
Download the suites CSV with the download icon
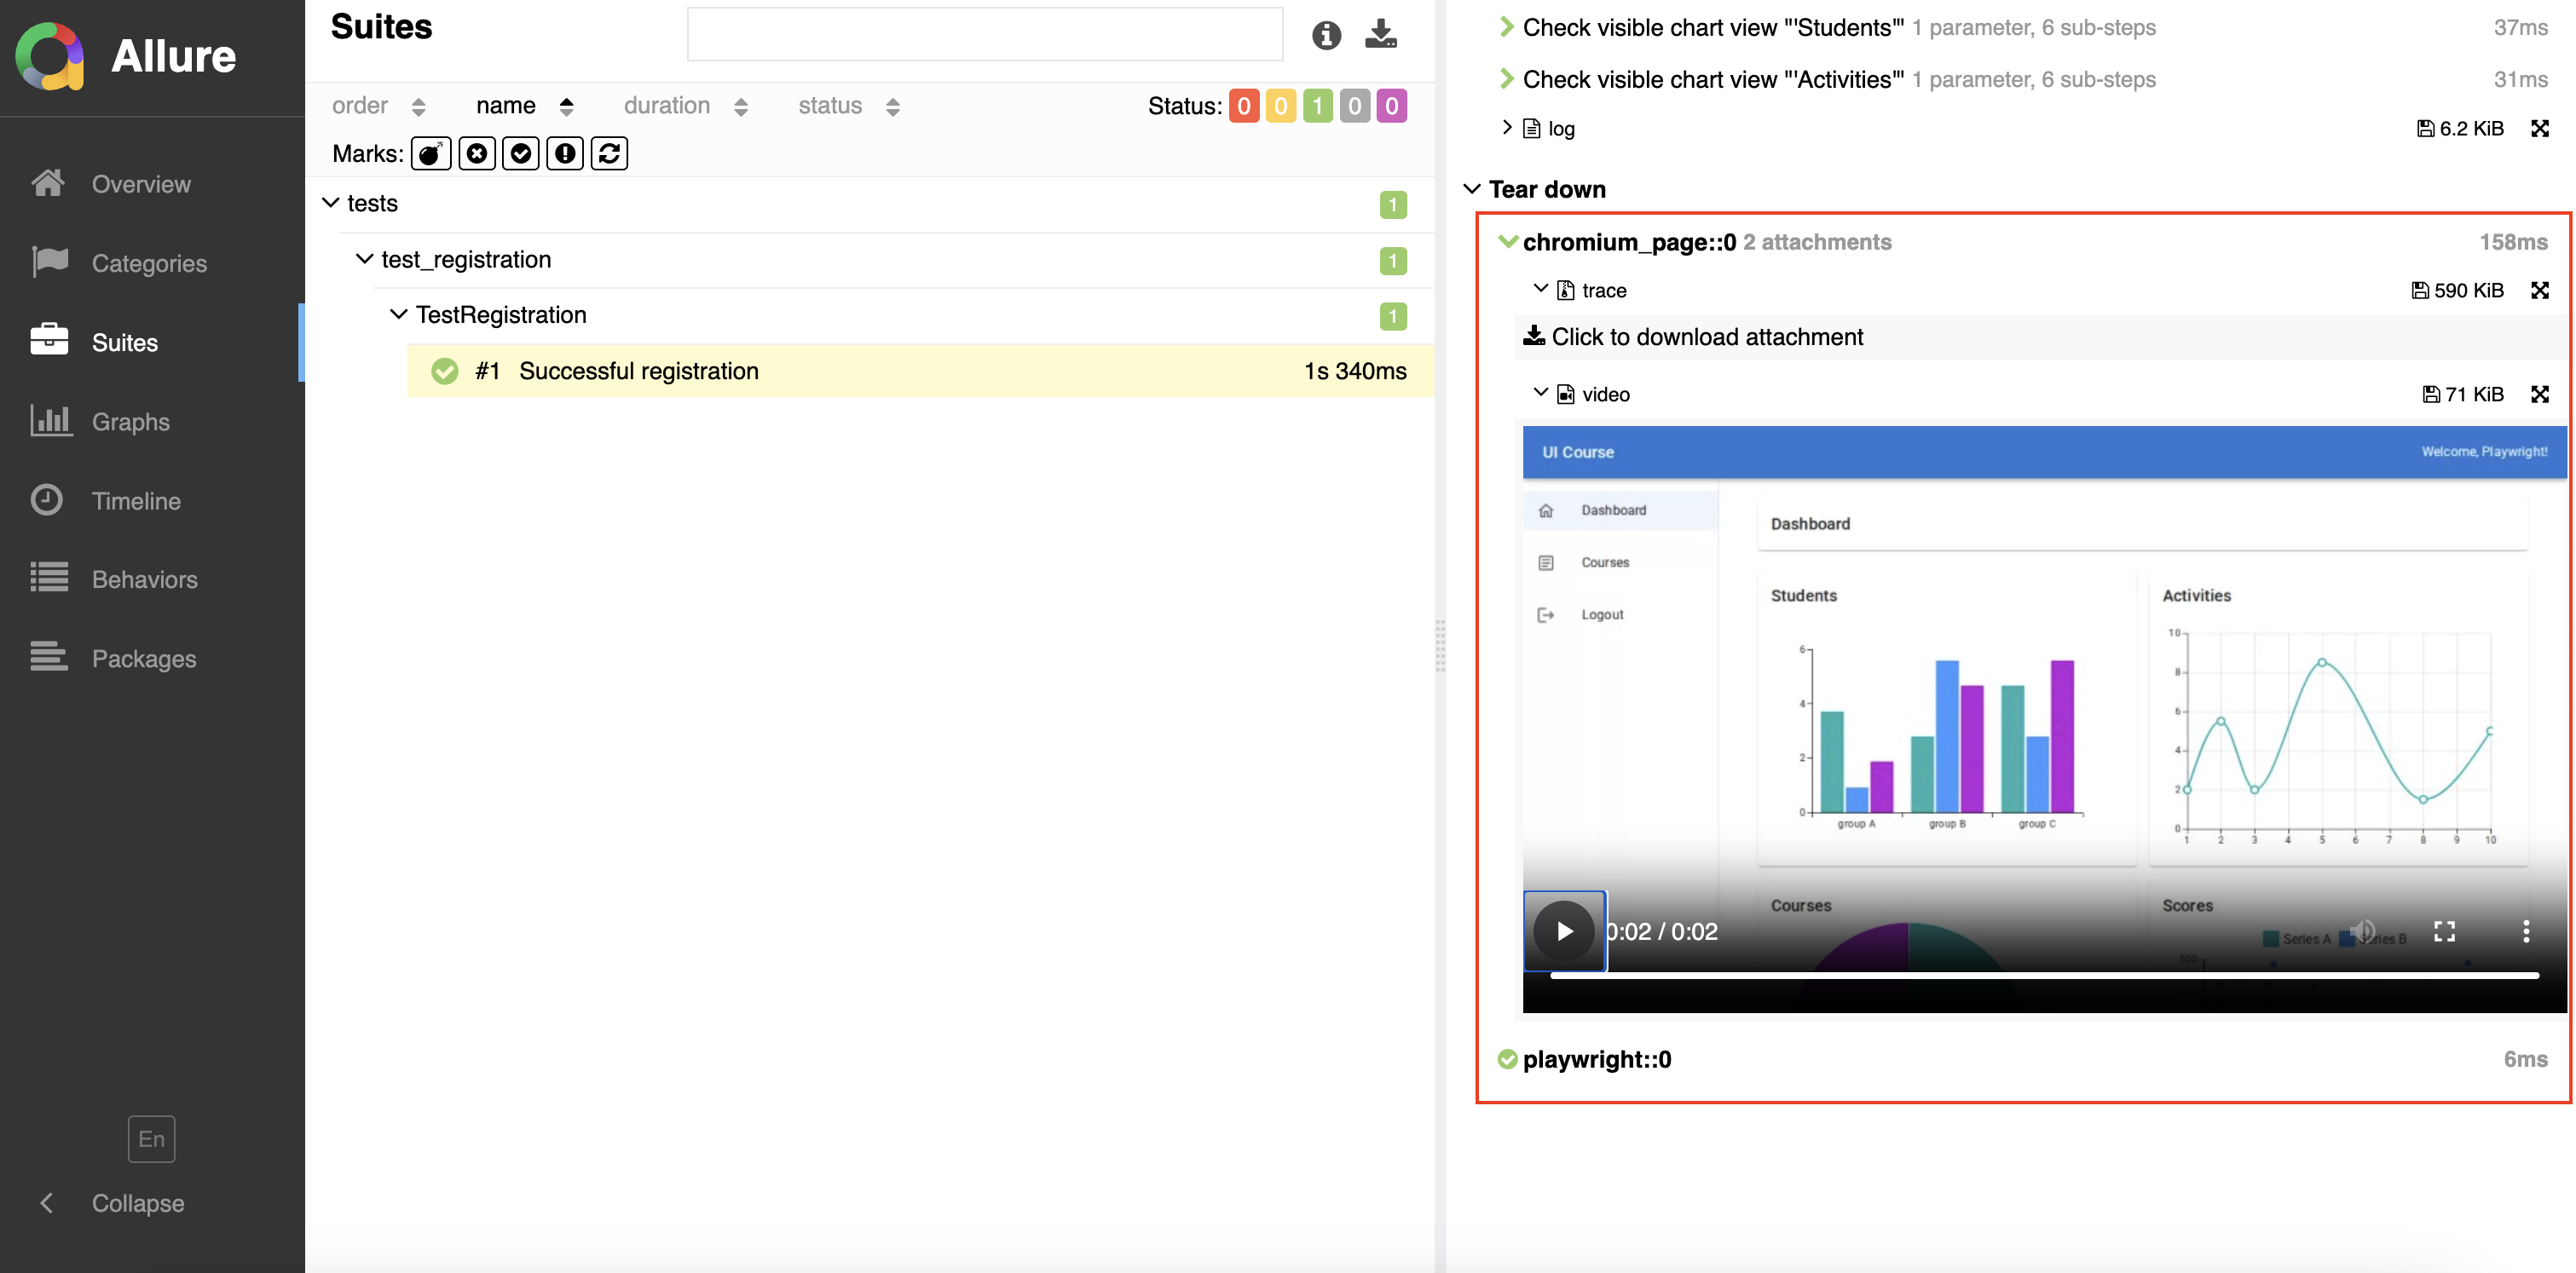point(1381,34)
